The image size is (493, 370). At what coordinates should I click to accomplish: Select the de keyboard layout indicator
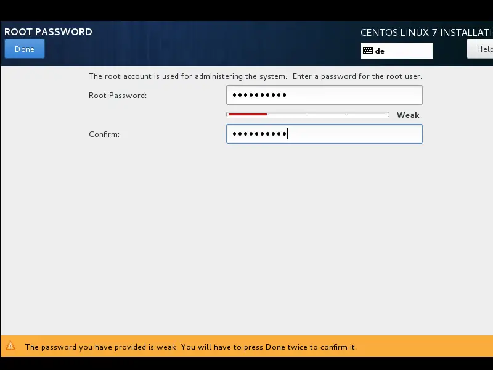pos(396,51)
